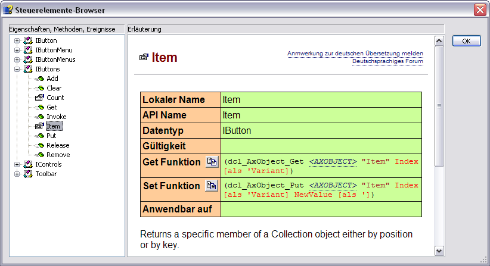Click the Gültigkeit label cell
490x266 pixels.
pos(181,146)
